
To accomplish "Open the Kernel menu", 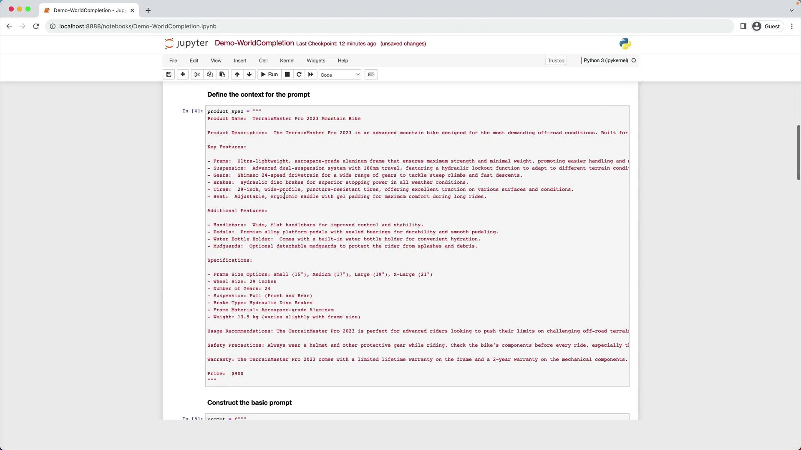I will click(x=287, y=60).
